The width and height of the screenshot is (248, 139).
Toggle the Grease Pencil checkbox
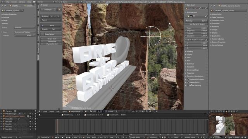(188, 82)
